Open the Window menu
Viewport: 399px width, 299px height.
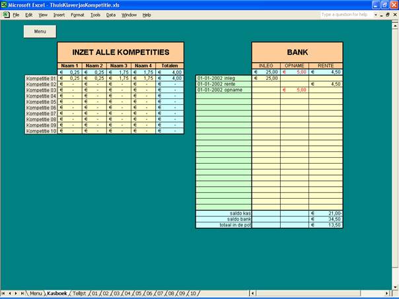129,15
